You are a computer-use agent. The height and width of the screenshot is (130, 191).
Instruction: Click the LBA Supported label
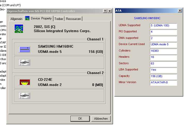coord(128,69)
